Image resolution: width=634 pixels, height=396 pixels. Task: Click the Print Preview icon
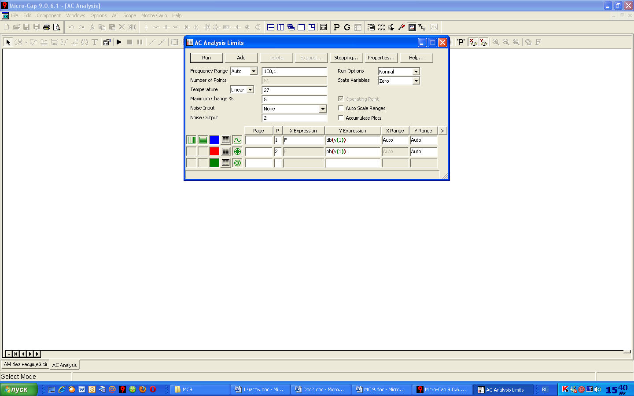coord(56,27)
